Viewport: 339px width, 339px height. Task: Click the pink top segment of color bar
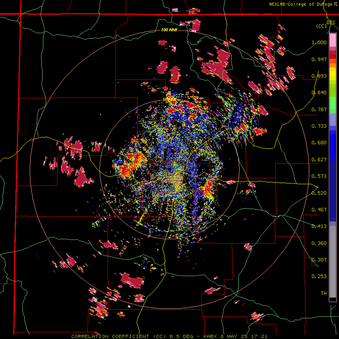[x=333, y=40]
